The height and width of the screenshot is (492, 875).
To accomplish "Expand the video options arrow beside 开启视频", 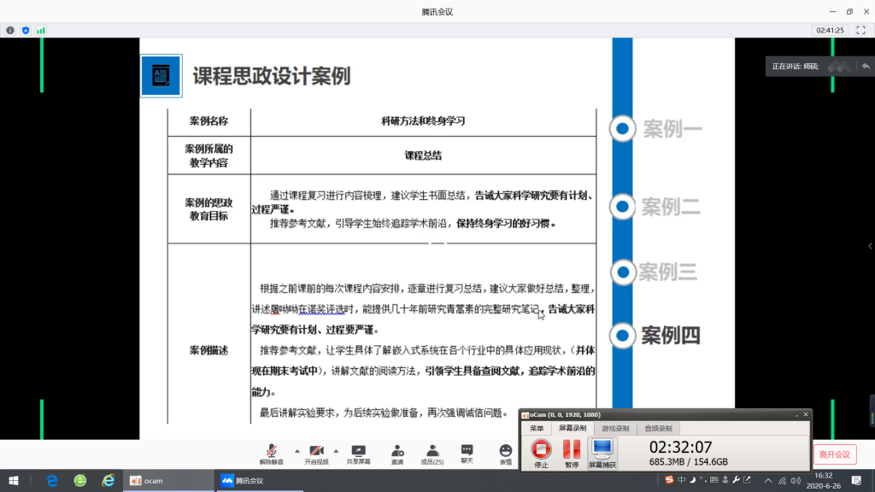I will pos(336,450).
